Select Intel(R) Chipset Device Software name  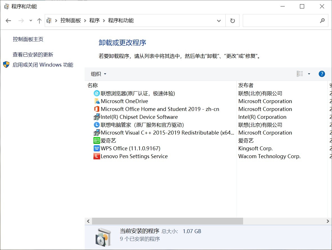tap(139, 117)
